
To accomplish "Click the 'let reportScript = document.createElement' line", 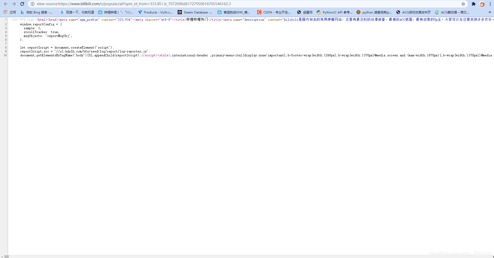I will tap(67, 48).
